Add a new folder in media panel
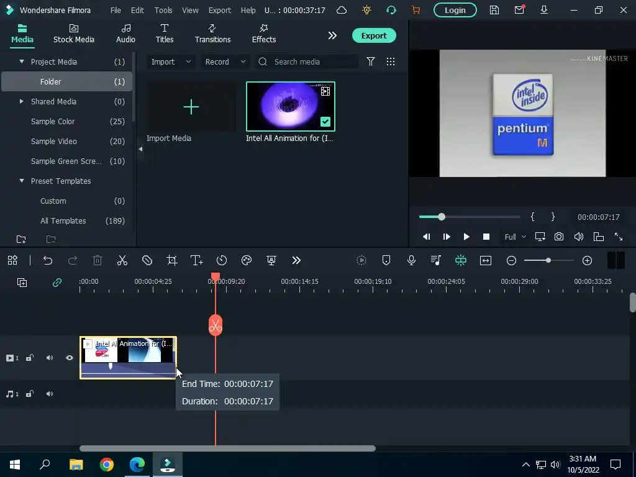Screen dimensions: 636x477 tap(21, 239)
